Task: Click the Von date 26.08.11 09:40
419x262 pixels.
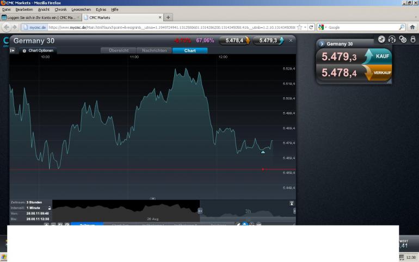Action: tap(38, 214)
